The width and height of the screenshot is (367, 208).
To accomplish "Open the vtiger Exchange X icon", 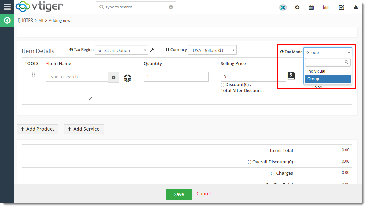I will 283,7.
